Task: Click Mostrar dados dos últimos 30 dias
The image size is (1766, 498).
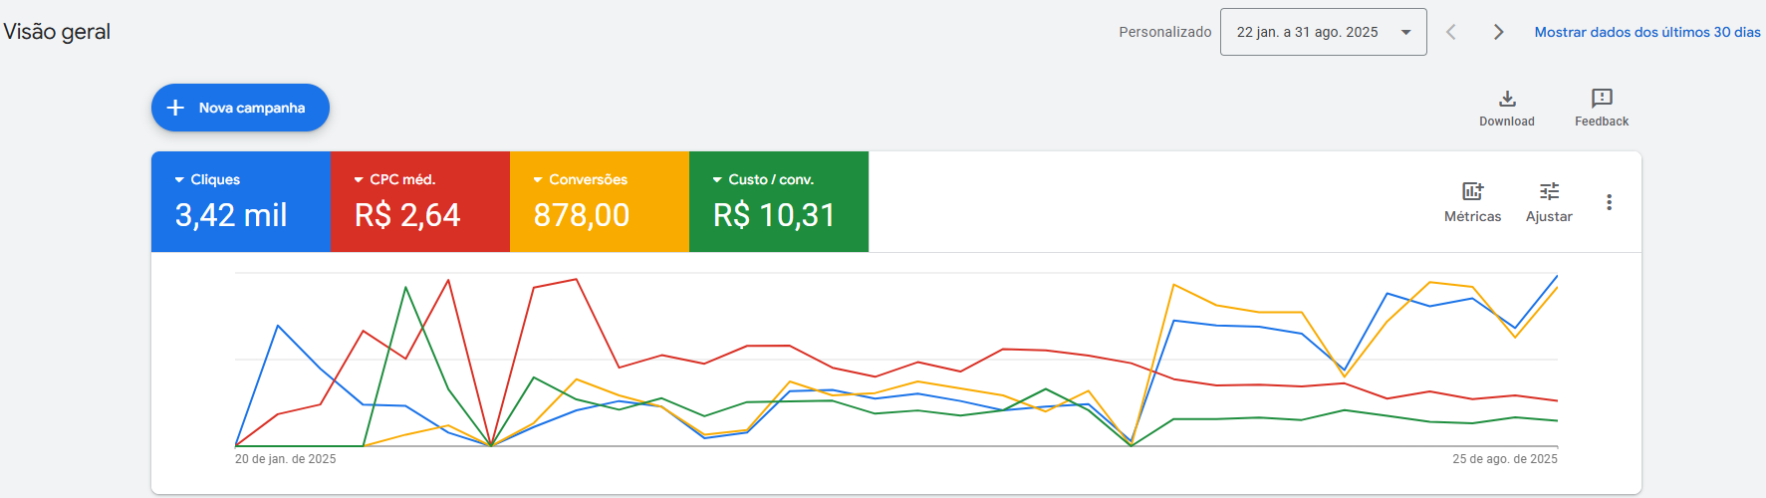Action: (1646, 32)
